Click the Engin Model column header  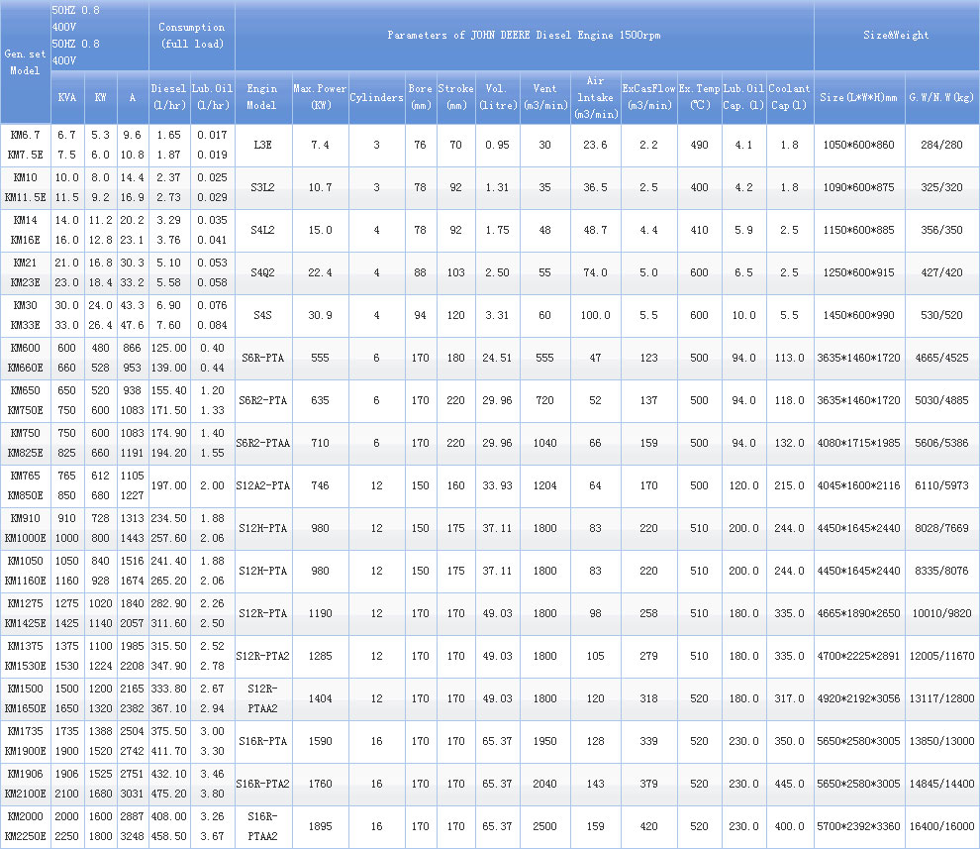click(262, 96)
